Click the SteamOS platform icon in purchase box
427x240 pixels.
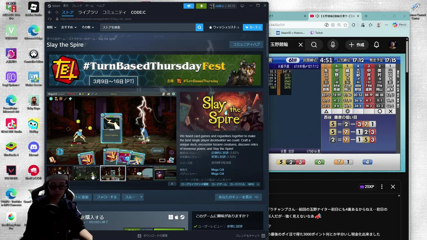pos(182,217)
